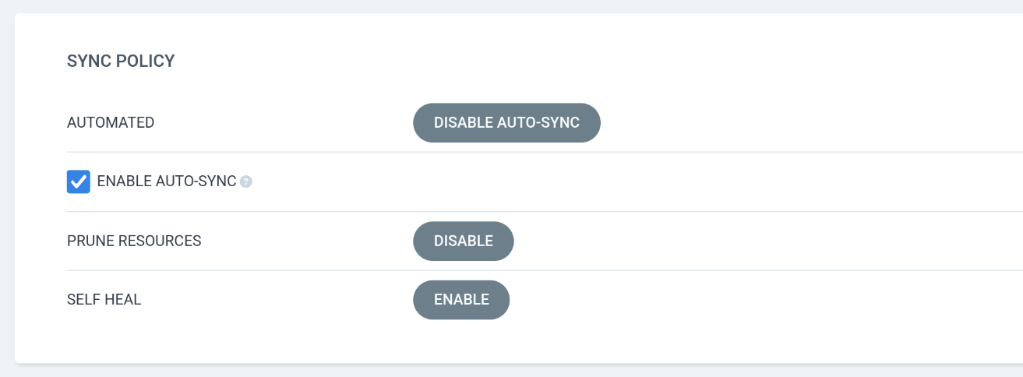The height and width of the screenshot is (377, 1023).
Task: Click the Sync Policy heading
Action: (x=121, y=61)
